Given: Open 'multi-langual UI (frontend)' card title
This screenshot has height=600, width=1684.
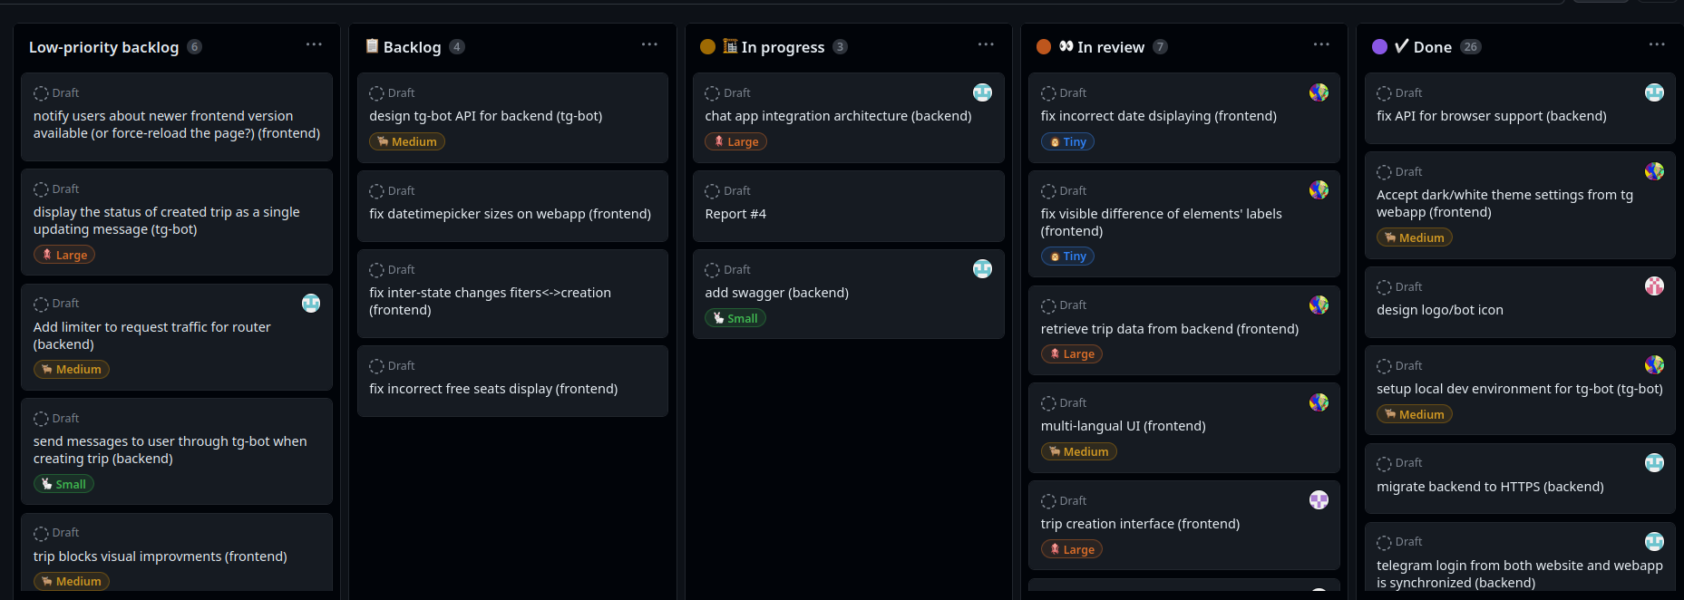Looking at the screenshot, I should pos(1123,426).
